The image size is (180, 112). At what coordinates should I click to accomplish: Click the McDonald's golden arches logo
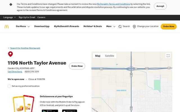6,27
